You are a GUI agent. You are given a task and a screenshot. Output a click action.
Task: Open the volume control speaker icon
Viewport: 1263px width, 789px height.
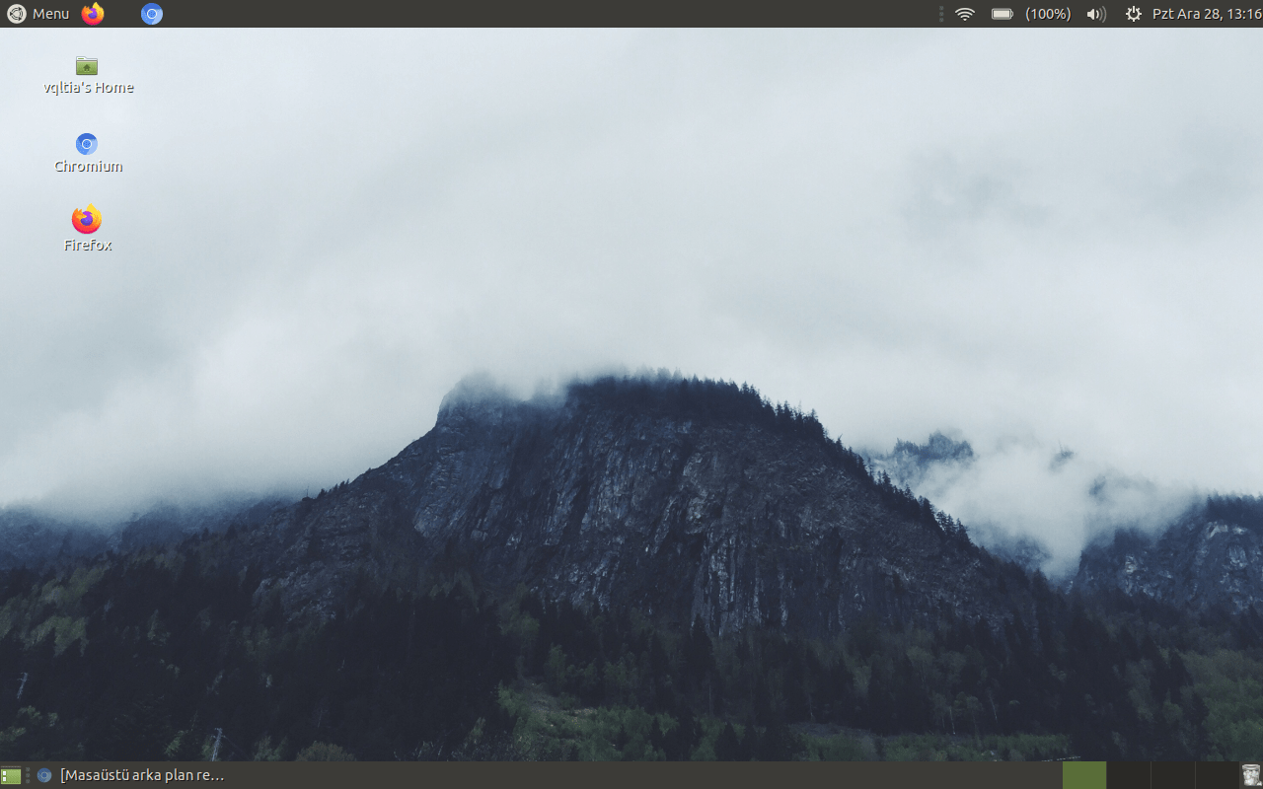(x=1096, y=14)
